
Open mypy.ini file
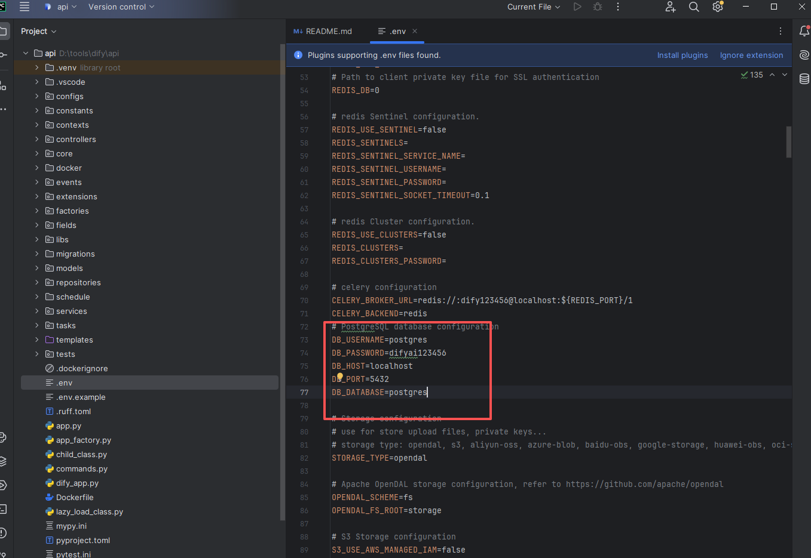click(71, 526)
